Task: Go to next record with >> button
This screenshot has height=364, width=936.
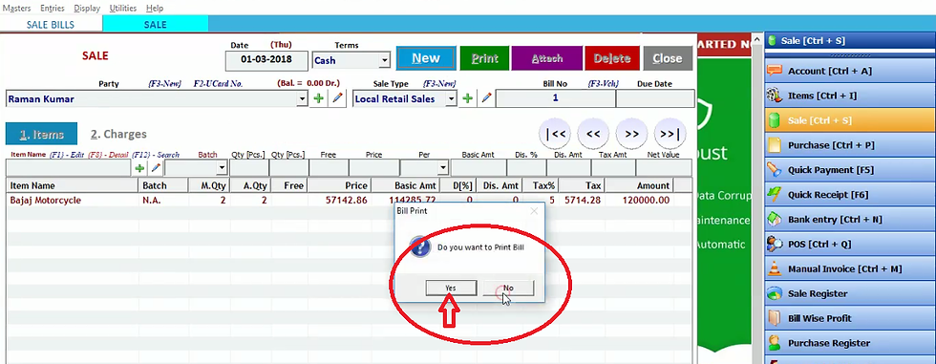Action: point(631,135)
